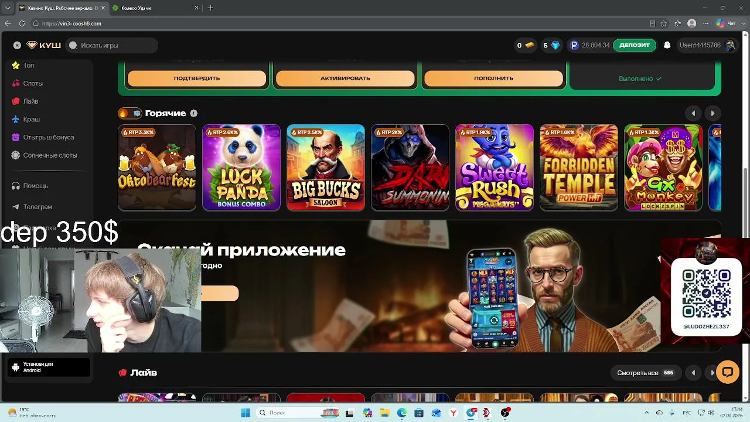
Task: Launch the Sweet Rush Megaways game
Action: (495, 167)
